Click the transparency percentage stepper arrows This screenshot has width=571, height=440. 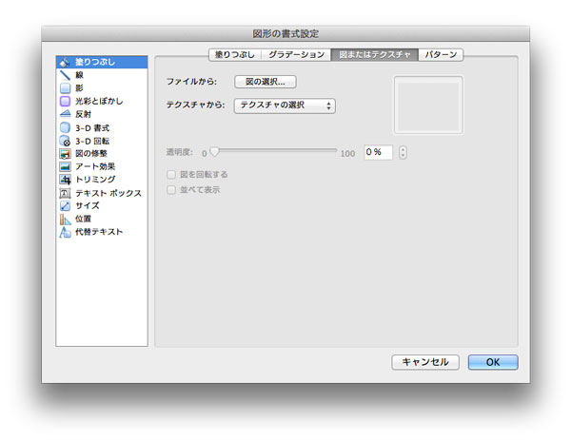pos(404,152)
